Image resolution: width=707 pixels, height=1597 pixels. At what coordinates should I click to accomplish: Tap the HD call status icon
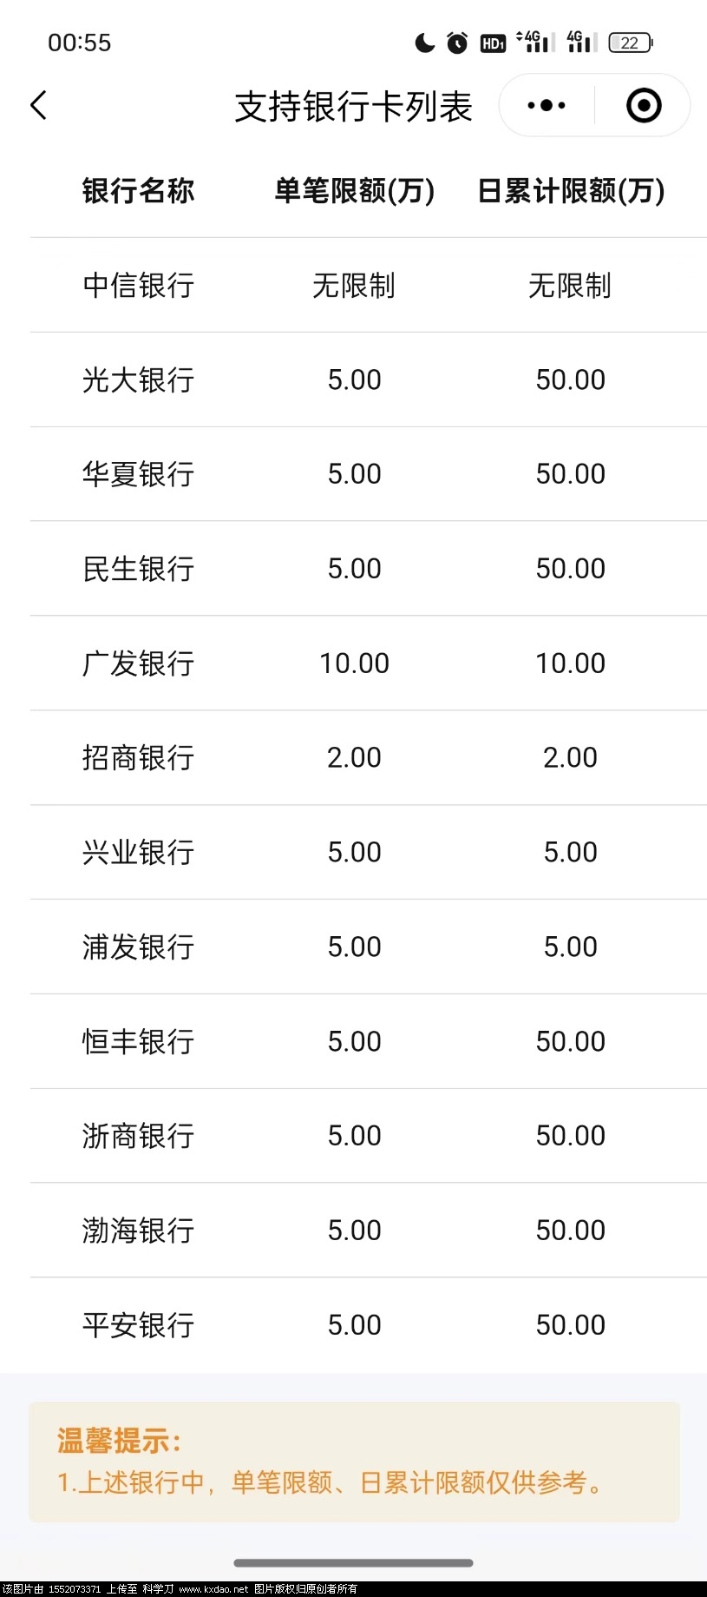point(493,43)
